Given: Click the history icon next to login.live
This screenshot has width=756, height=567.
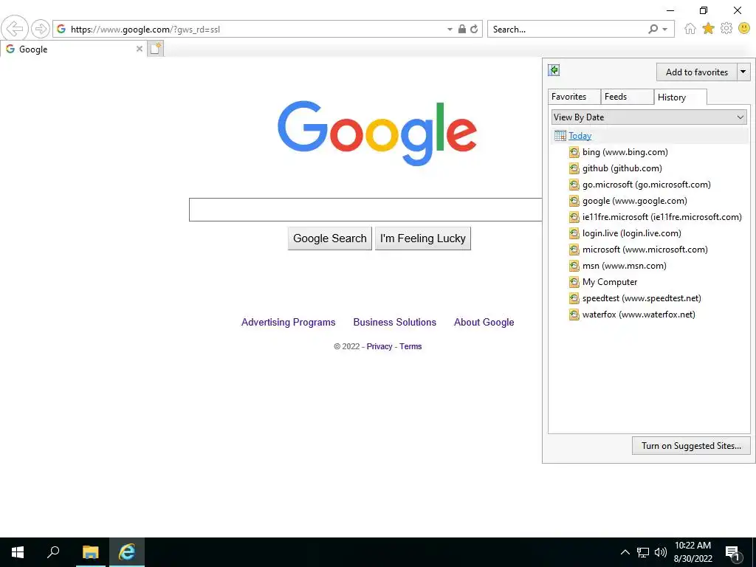Looking at the screenshot, I should (574, 233).
